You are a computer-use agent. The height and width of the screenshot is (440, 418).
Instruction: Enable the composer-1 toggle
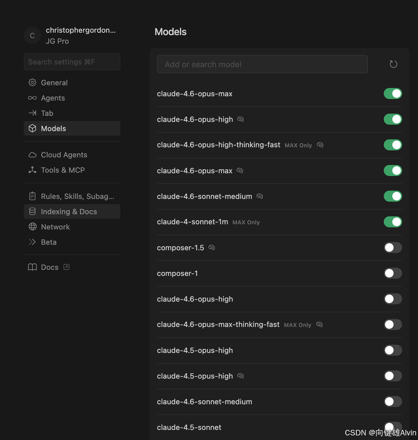click(x=393, y=273)
